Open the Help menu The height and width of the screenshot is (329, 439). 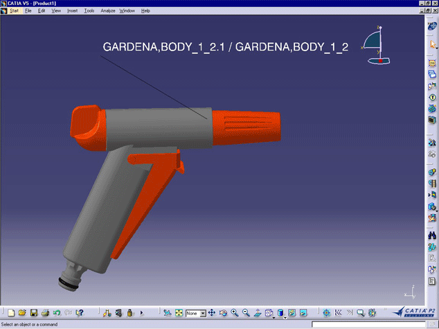tap(145, 10)
